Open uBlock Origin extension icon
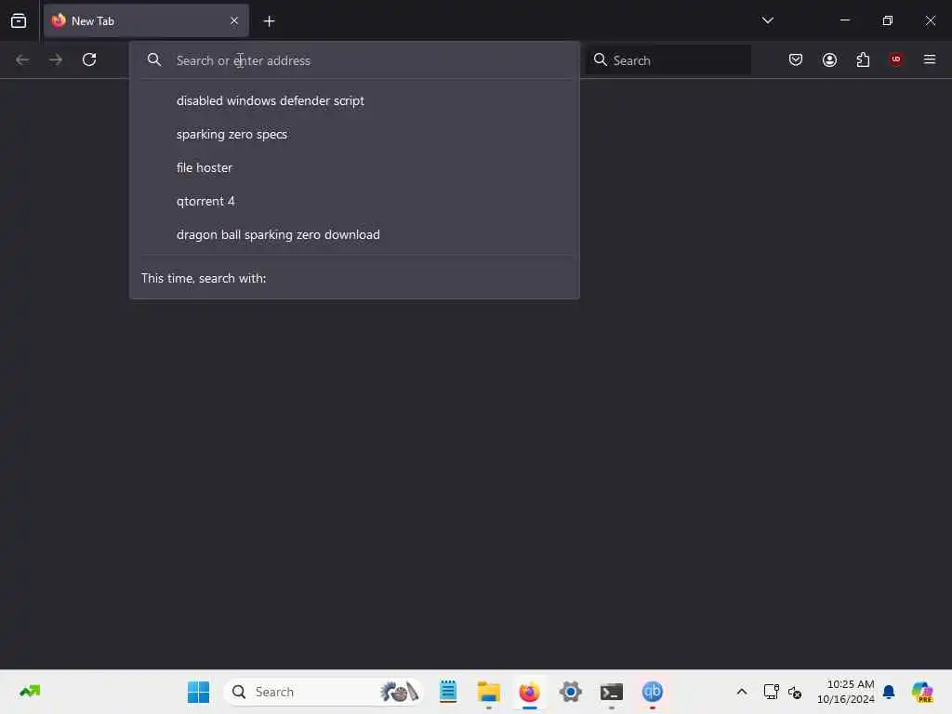This screenshot has height=714, width=952. coord(896,59)
